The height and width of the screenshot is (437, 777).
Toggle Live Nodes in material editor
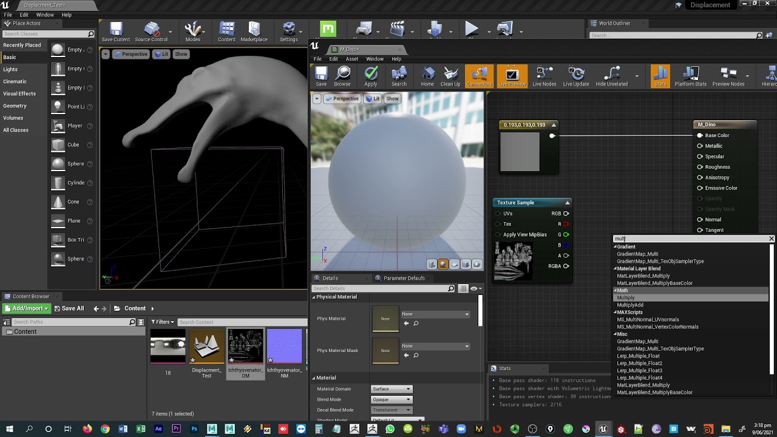(x=544, y=77)
